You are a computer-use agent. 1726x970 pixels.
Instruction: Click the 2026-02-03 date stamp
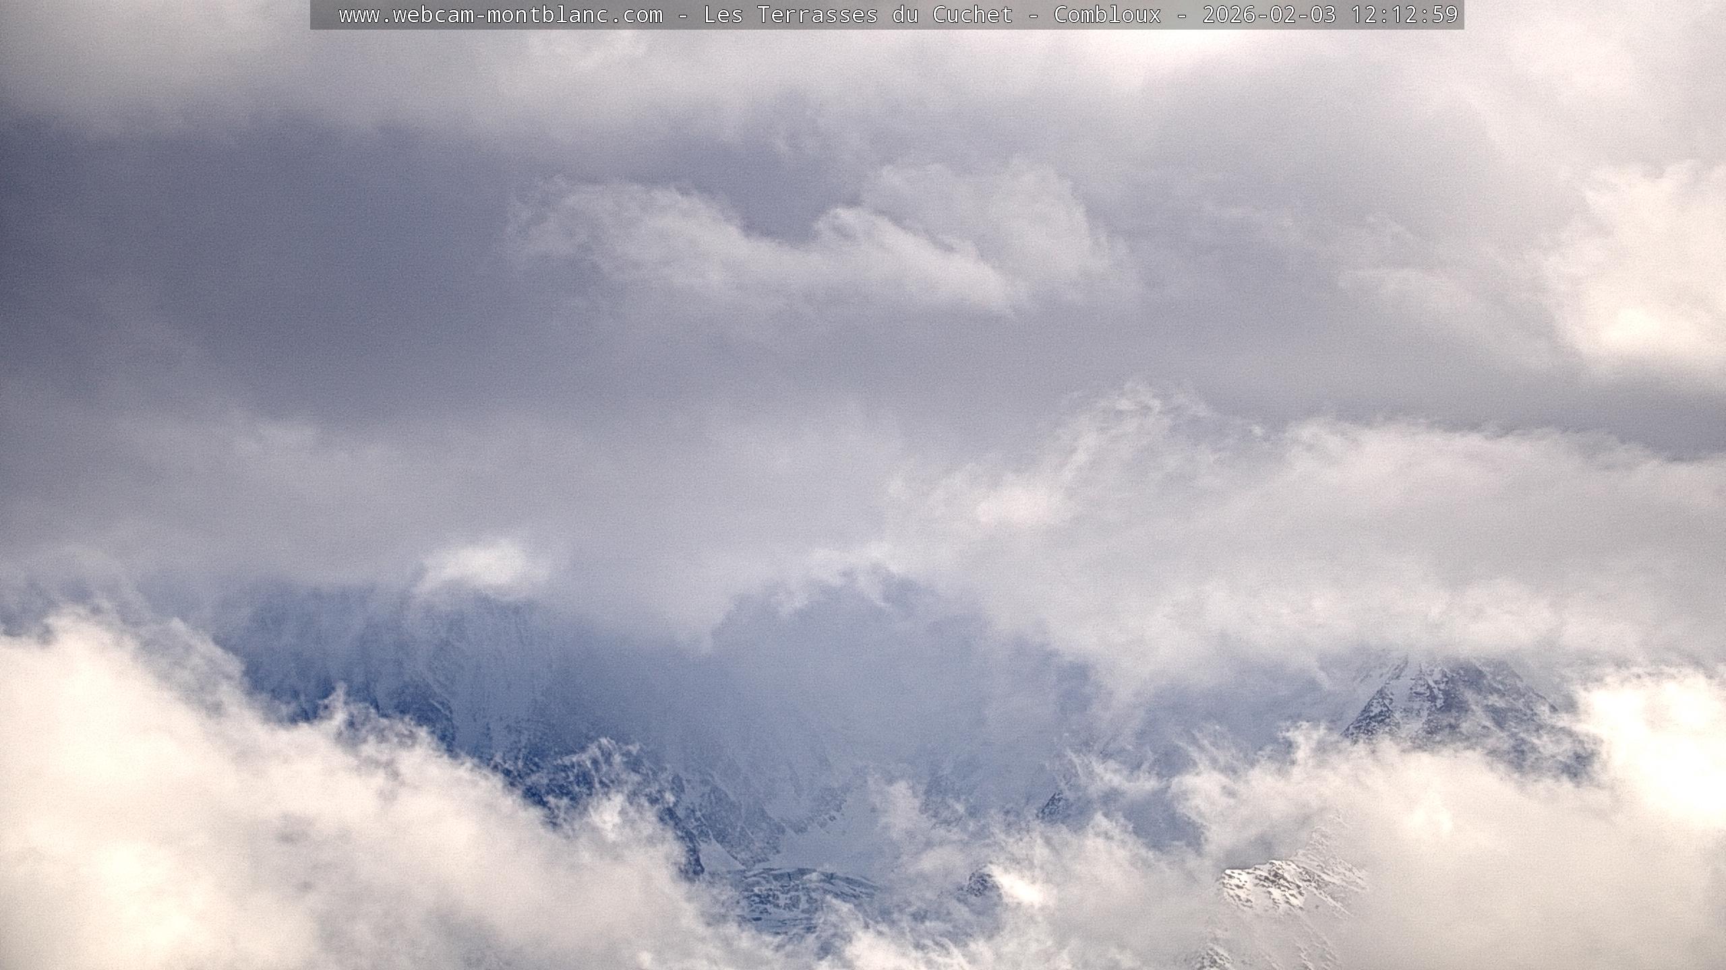[x=1269, y=15]
